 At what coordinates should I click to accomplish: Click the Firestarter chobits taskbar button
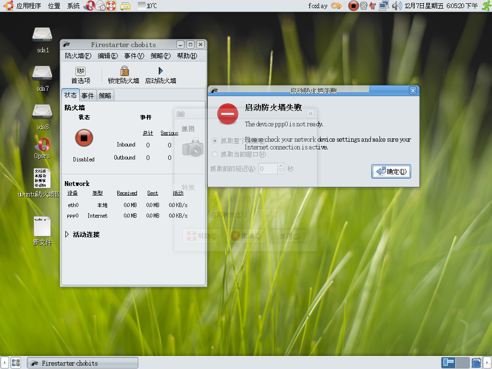pyautogui.click(x=83, y=363)
